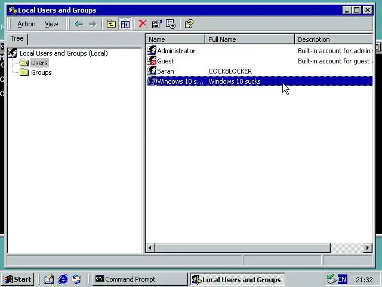Sort by the Description column header
Viewport: 382px width, 287px height.
(334, 39)
